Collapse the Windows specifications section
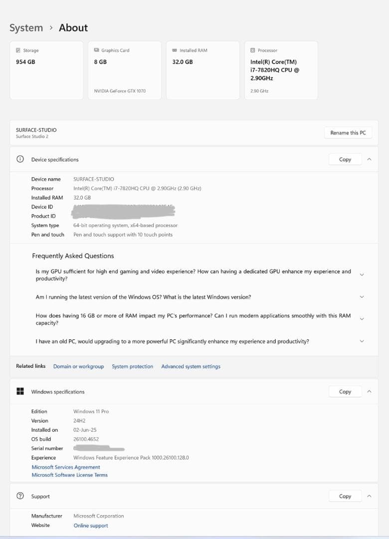 click(x=370, y=391)
